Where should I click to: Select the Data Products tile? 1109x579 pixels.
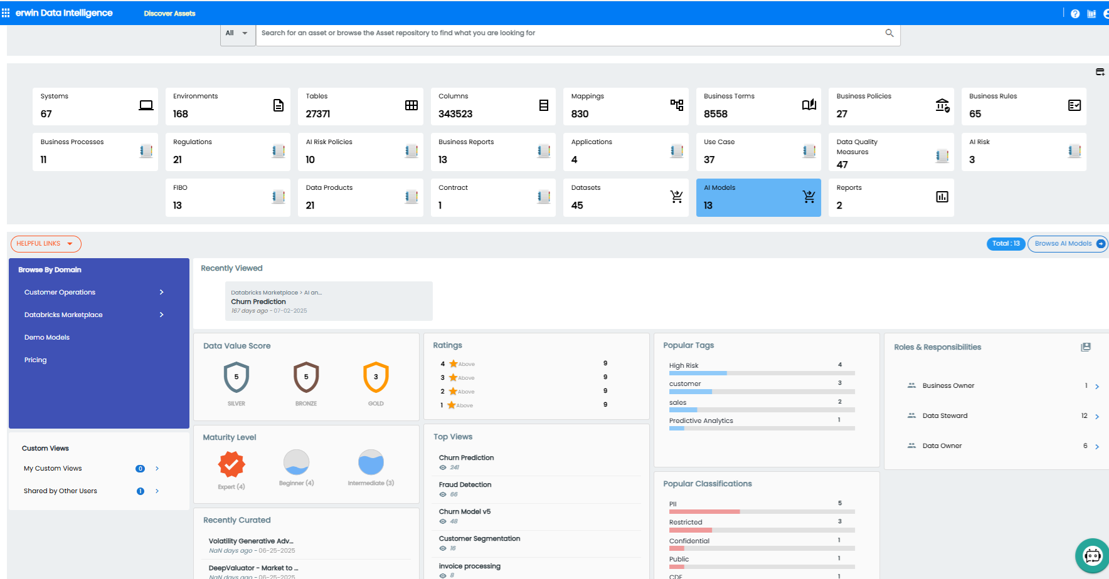[361, 197]
